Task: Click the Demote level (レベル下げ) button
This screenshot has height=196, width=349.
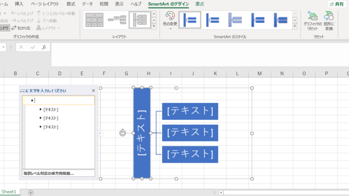Action: 22,20
